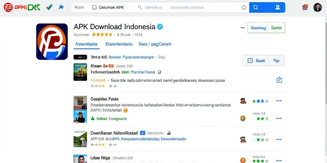Click the green checkmark icon in header
Screen dimensions: 327x163
(x=49, y=7)
